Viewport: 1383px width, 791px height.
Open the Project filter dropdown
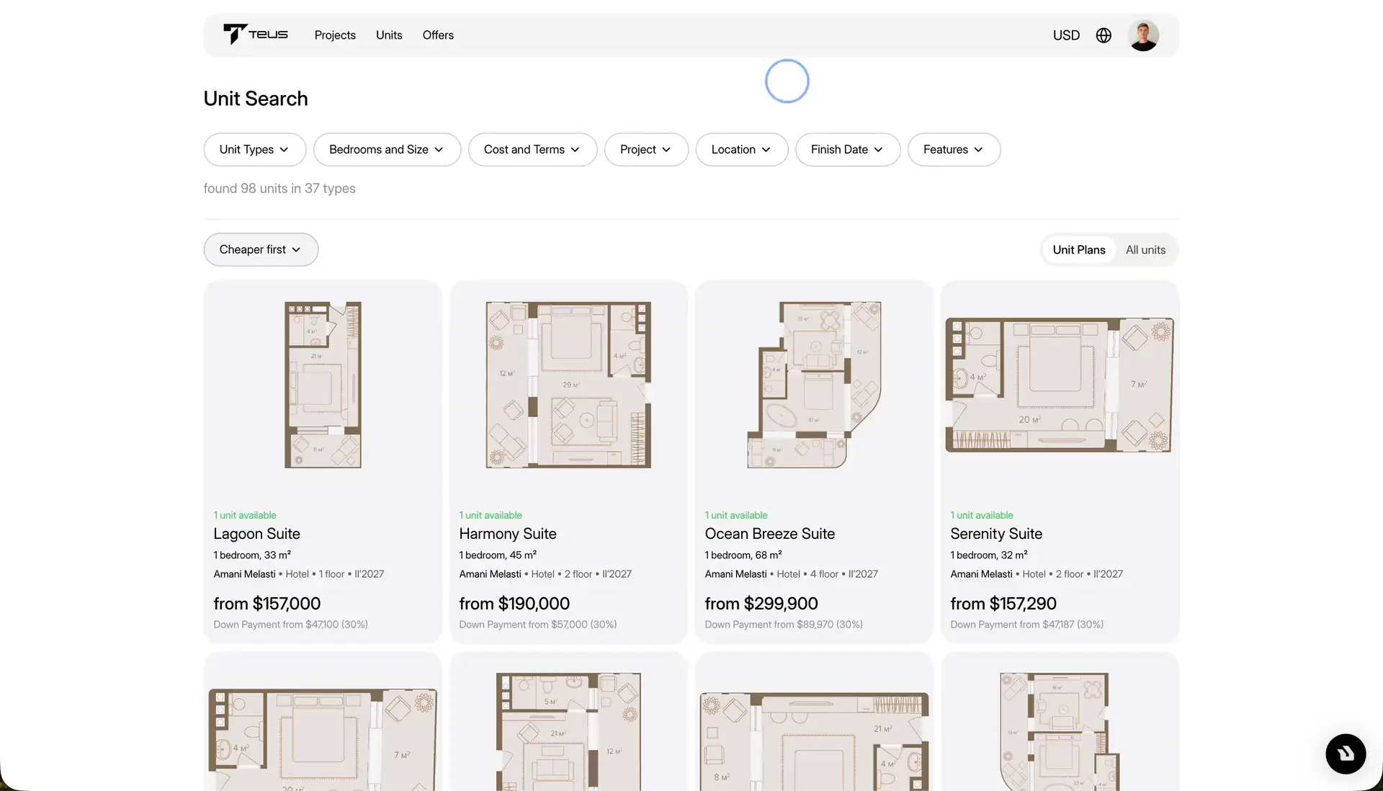coord(646,150)
